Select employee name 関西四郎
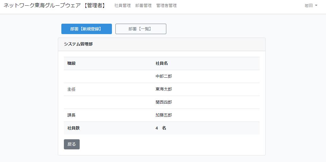 (164, 102)
